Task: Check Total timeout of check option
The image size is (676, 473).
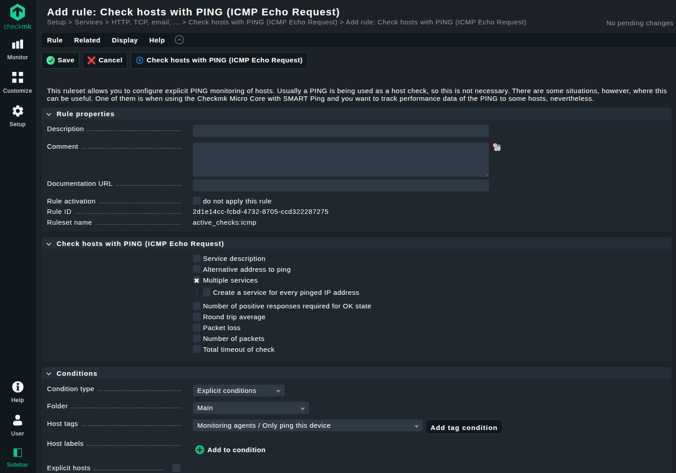Action: point(197,350)
